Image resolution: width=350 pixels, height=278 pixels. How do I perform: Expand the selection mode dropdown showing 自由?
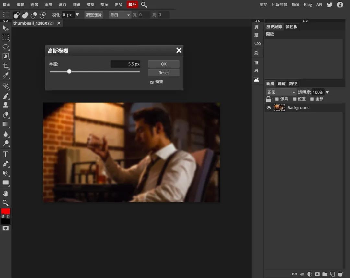tap(120, 15)
